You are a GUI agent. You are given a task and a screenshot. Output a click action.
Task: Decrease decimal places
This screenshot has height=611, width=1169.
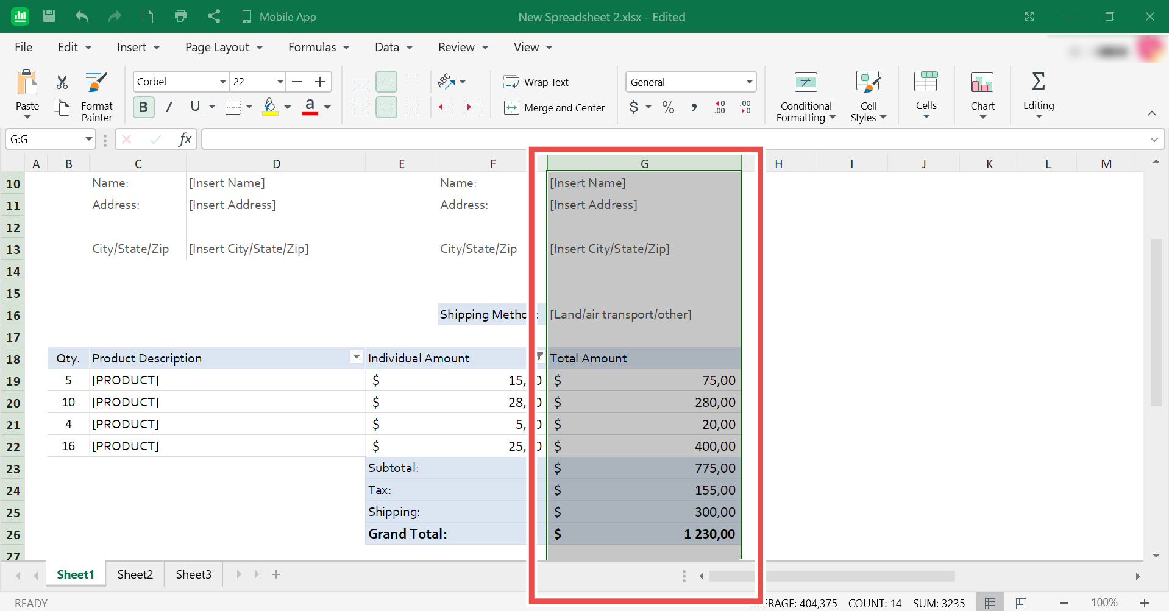745,107
